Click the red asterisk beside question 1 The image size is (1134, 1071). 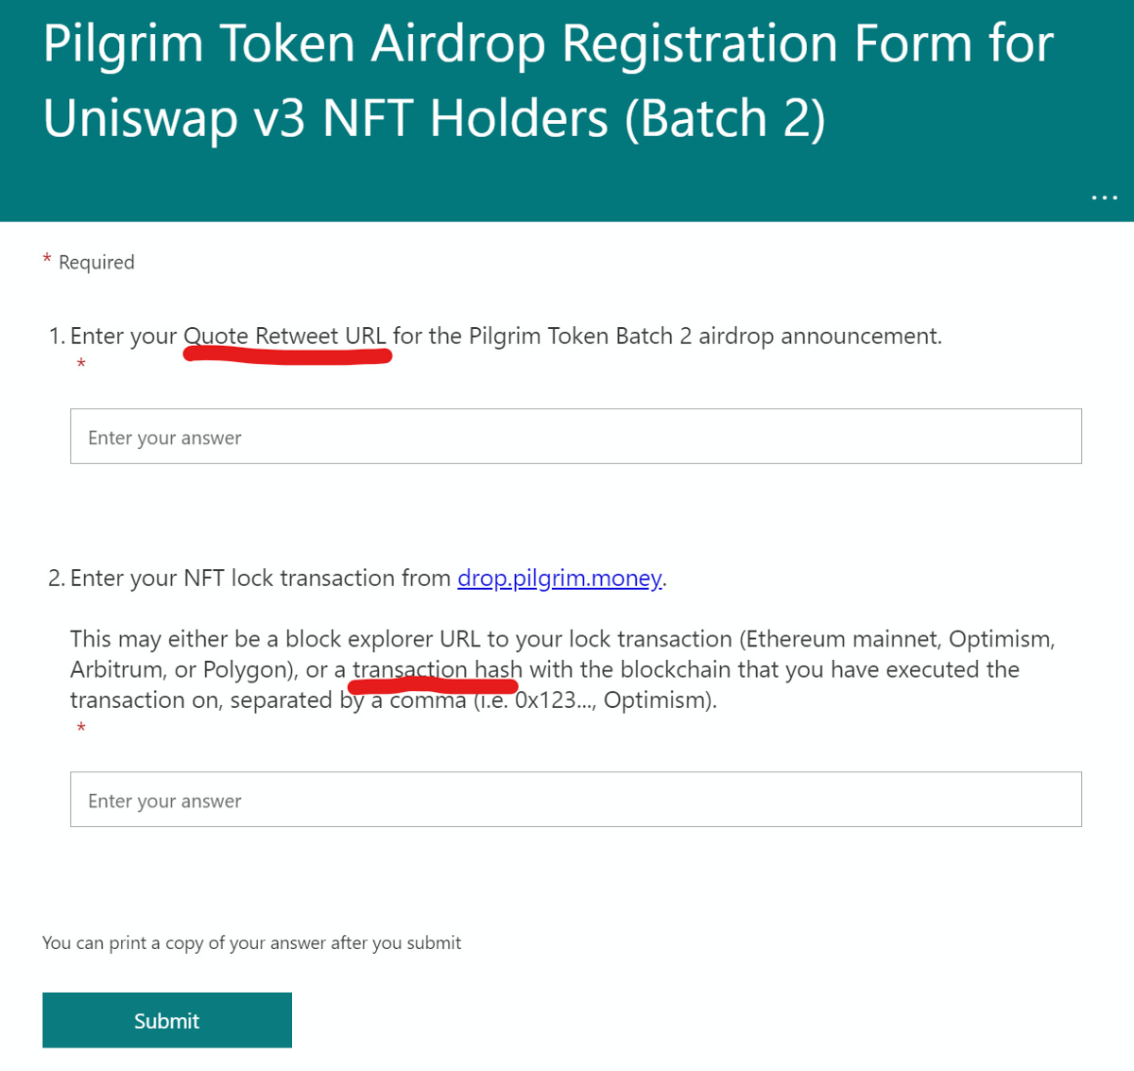pos(81,363)
